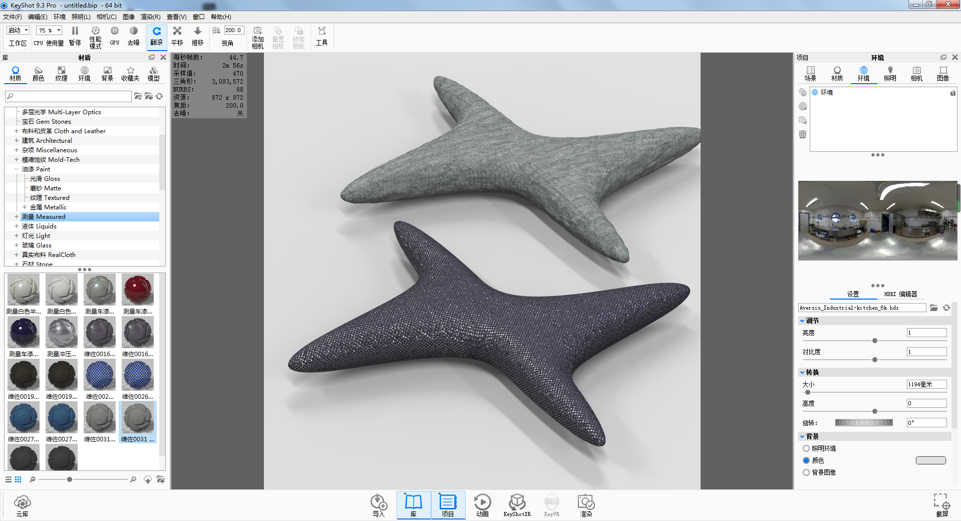The height and width of the screenshot is (521, 961).
Task: Open project Camera tab
Action: tap(916, 74)
